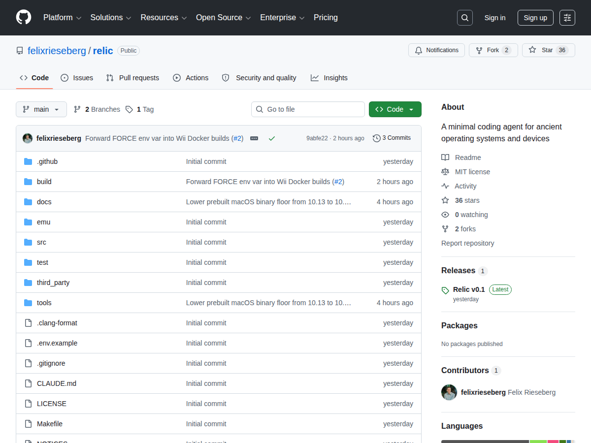
Task: Expand the main branch dropdown
Action: tap(41, 109)
